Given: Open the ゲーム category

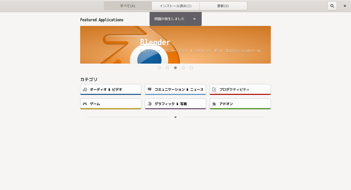Looking at the screenshot, I should pos(111,104).
